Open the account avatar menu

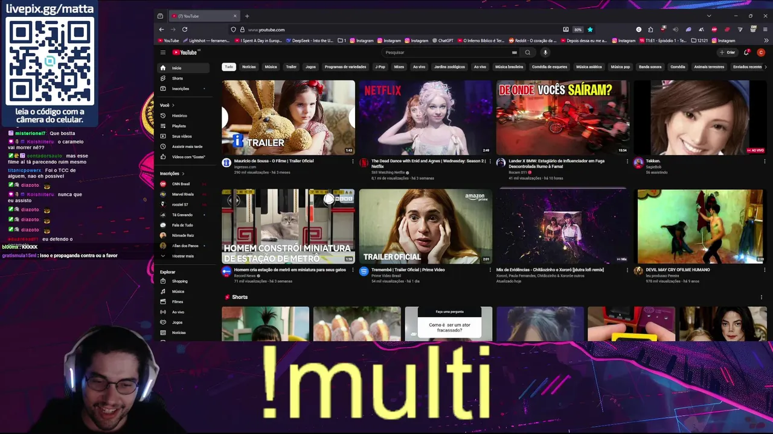tap(761, 52)
